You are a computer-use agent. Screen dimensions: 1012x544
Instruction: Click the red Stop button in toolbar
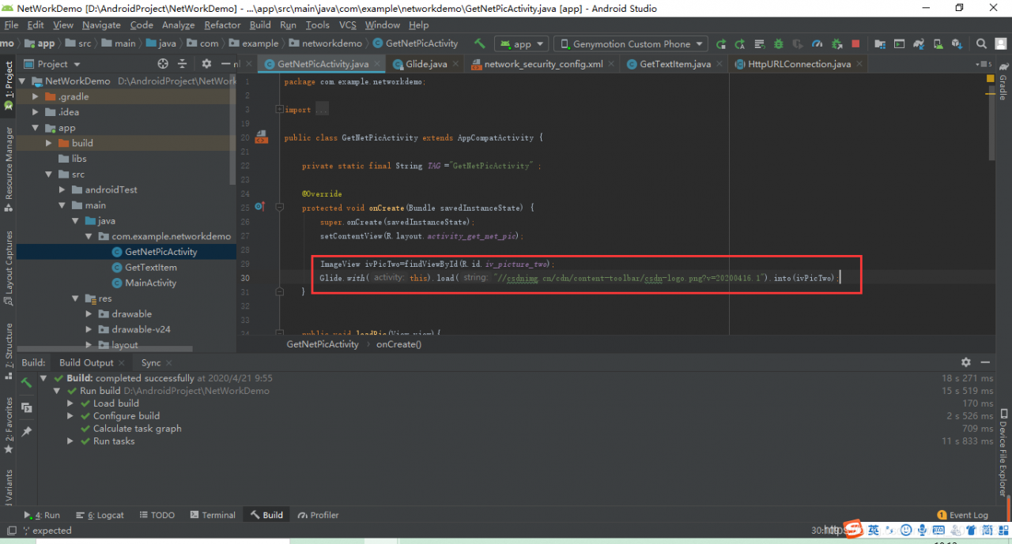[x=855, y=43]
